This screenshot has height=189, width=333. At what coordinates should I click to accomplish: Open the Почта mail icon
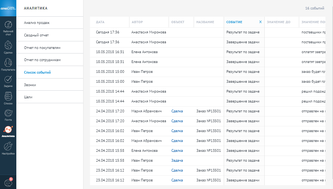(x=8, y=113)
